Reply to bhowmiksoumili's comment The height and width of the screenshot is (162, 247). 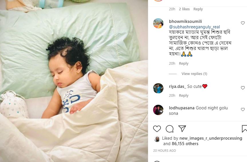(x=184, y=63)
